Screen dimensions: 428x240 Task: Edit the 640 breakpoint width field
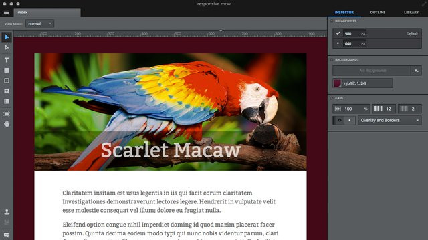tap(354, 43)
